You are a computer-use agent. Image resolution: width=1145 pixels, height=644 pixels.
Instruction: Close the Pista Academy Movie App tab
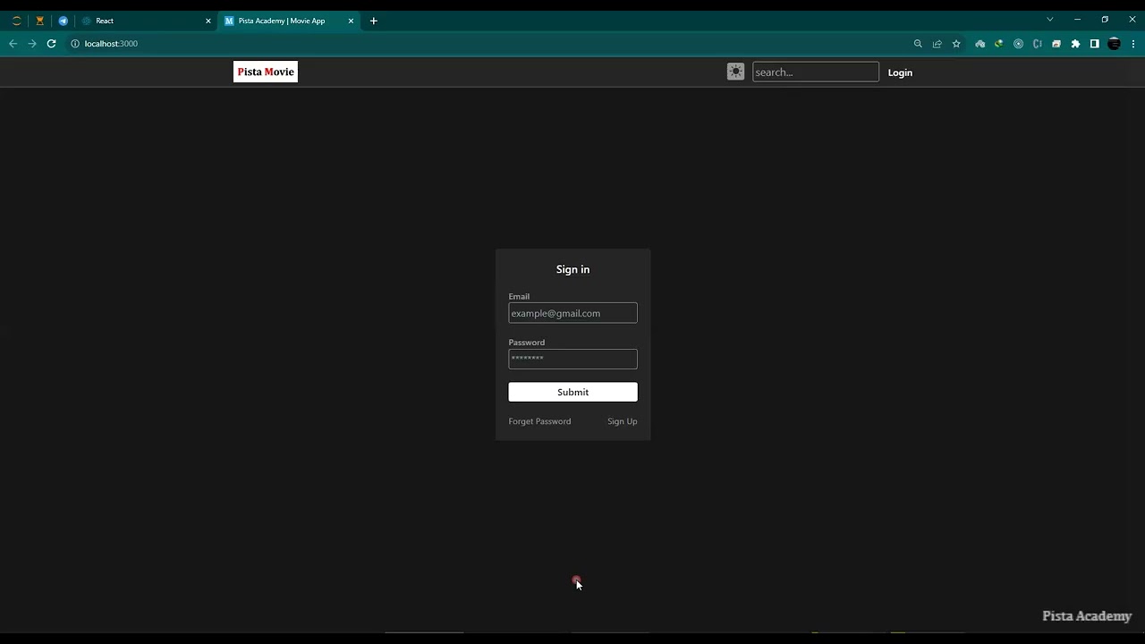coord(351,21)
